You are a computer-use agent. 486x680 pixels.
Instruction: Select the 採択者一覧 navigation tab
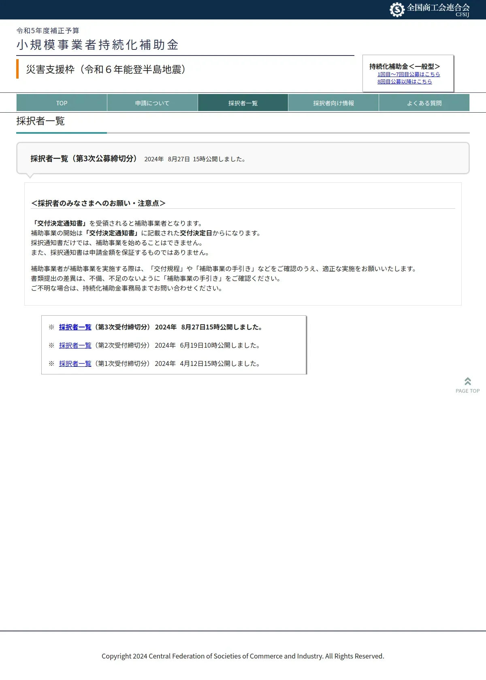click(x=243, y=103)
